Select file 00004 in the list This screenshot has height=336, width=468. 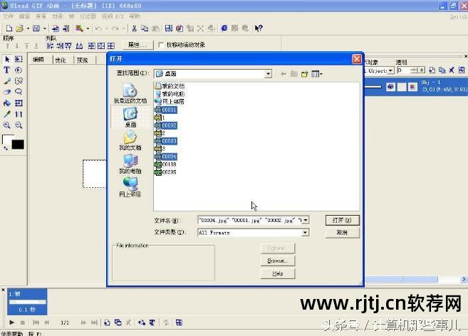[x=166, y=157]
